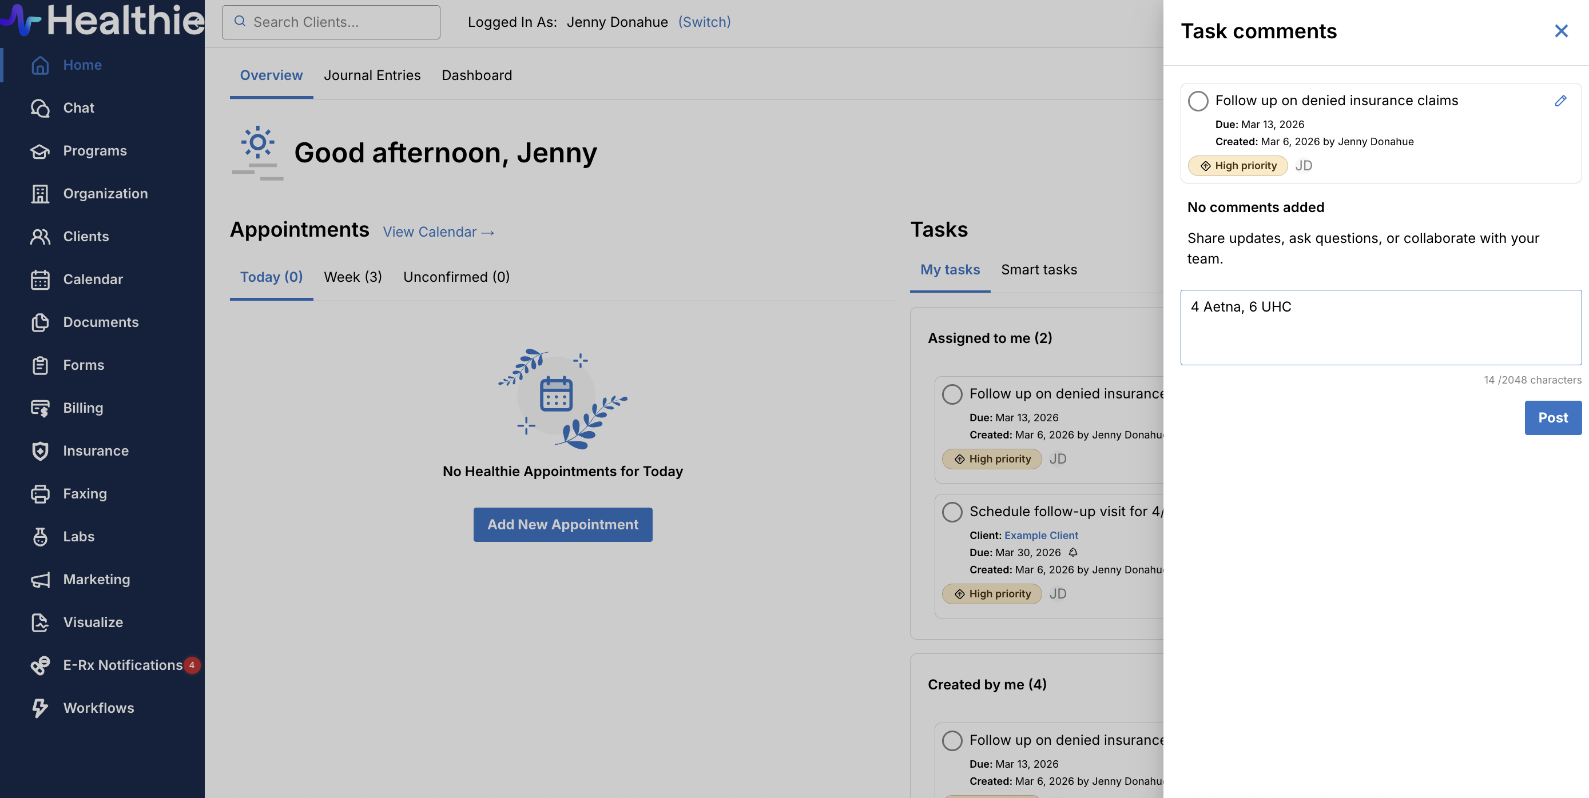
Task: Click the Programs graduation cap icon
Action: [40, 151]
